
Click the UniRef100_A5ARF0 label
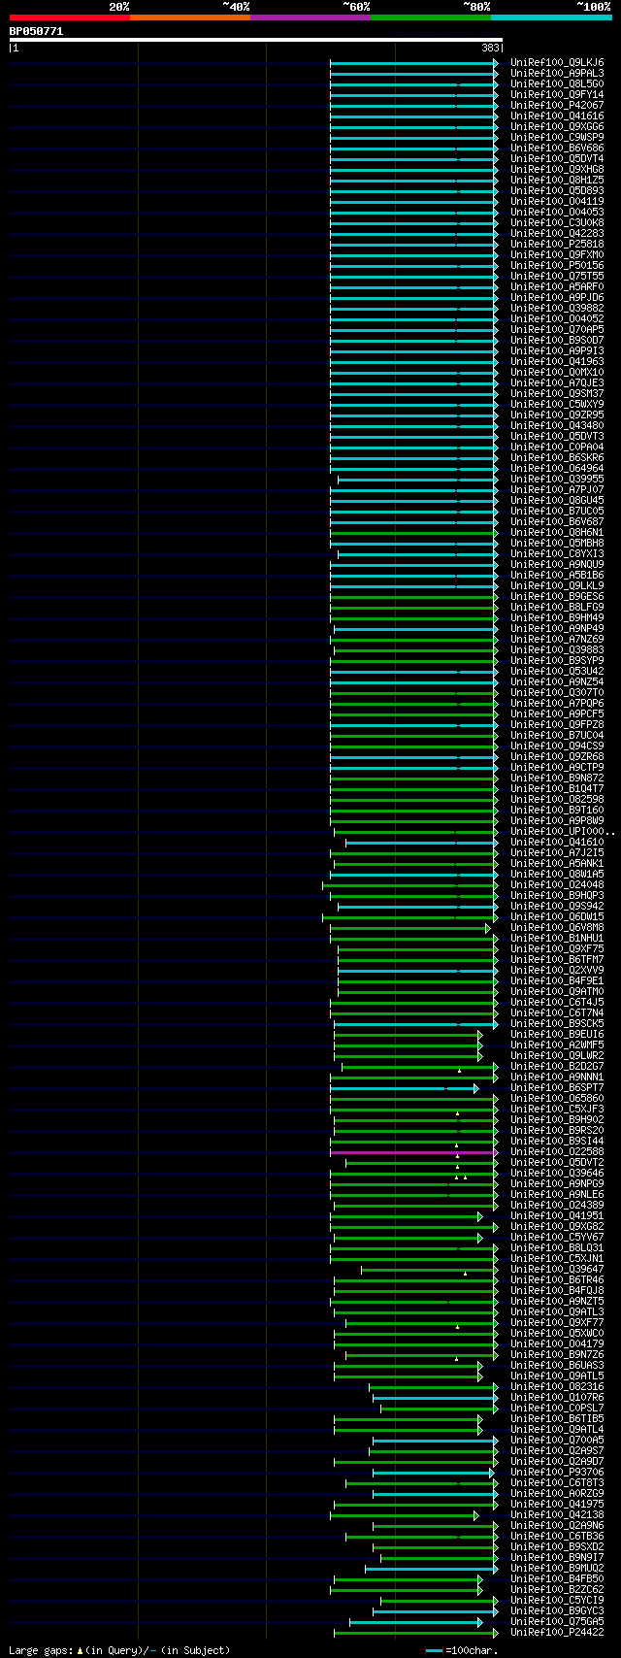point(557,287)
